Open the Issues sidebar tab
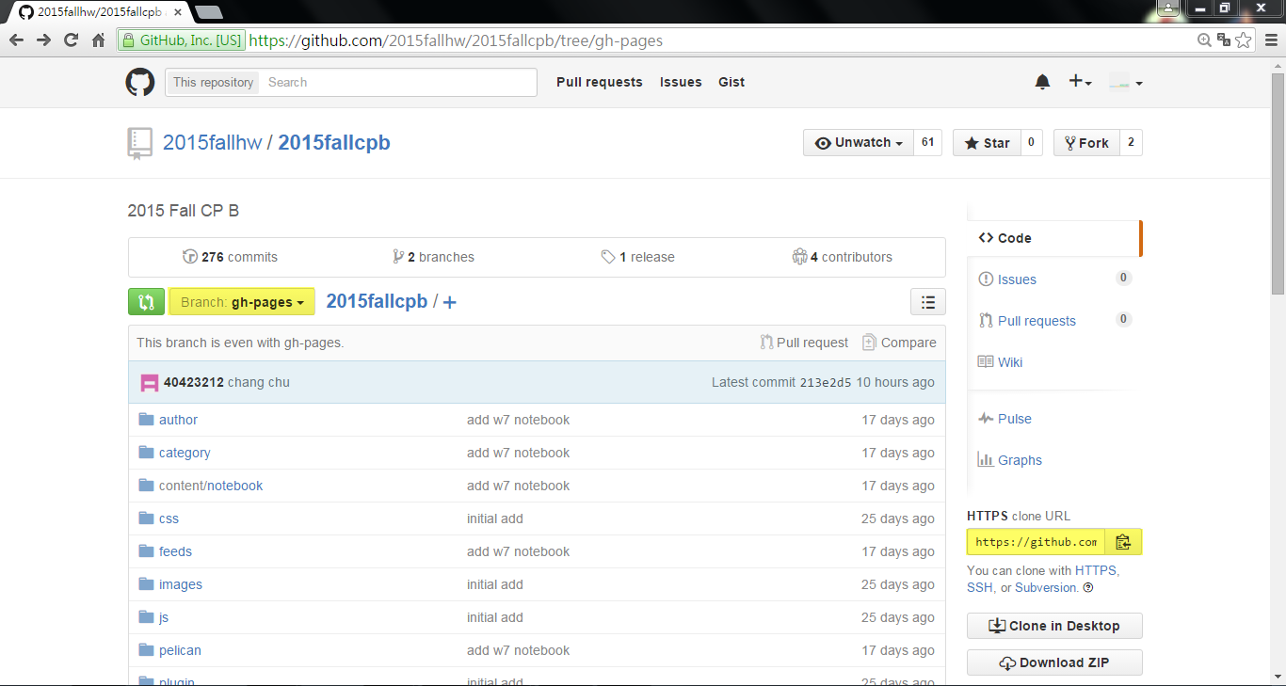 pos(1053,279)
